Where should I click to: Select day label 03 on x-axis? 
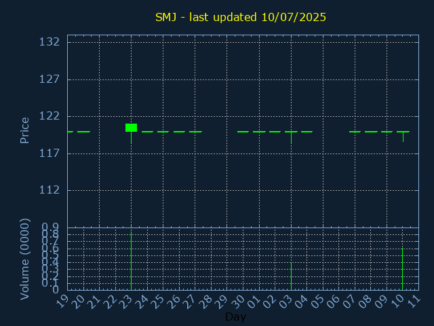(x=287, y=301)
